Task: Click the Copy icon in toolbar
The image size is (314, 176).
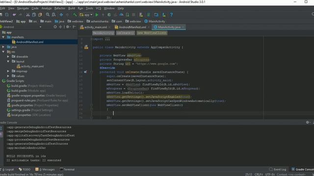Action: tap(34, 15)
